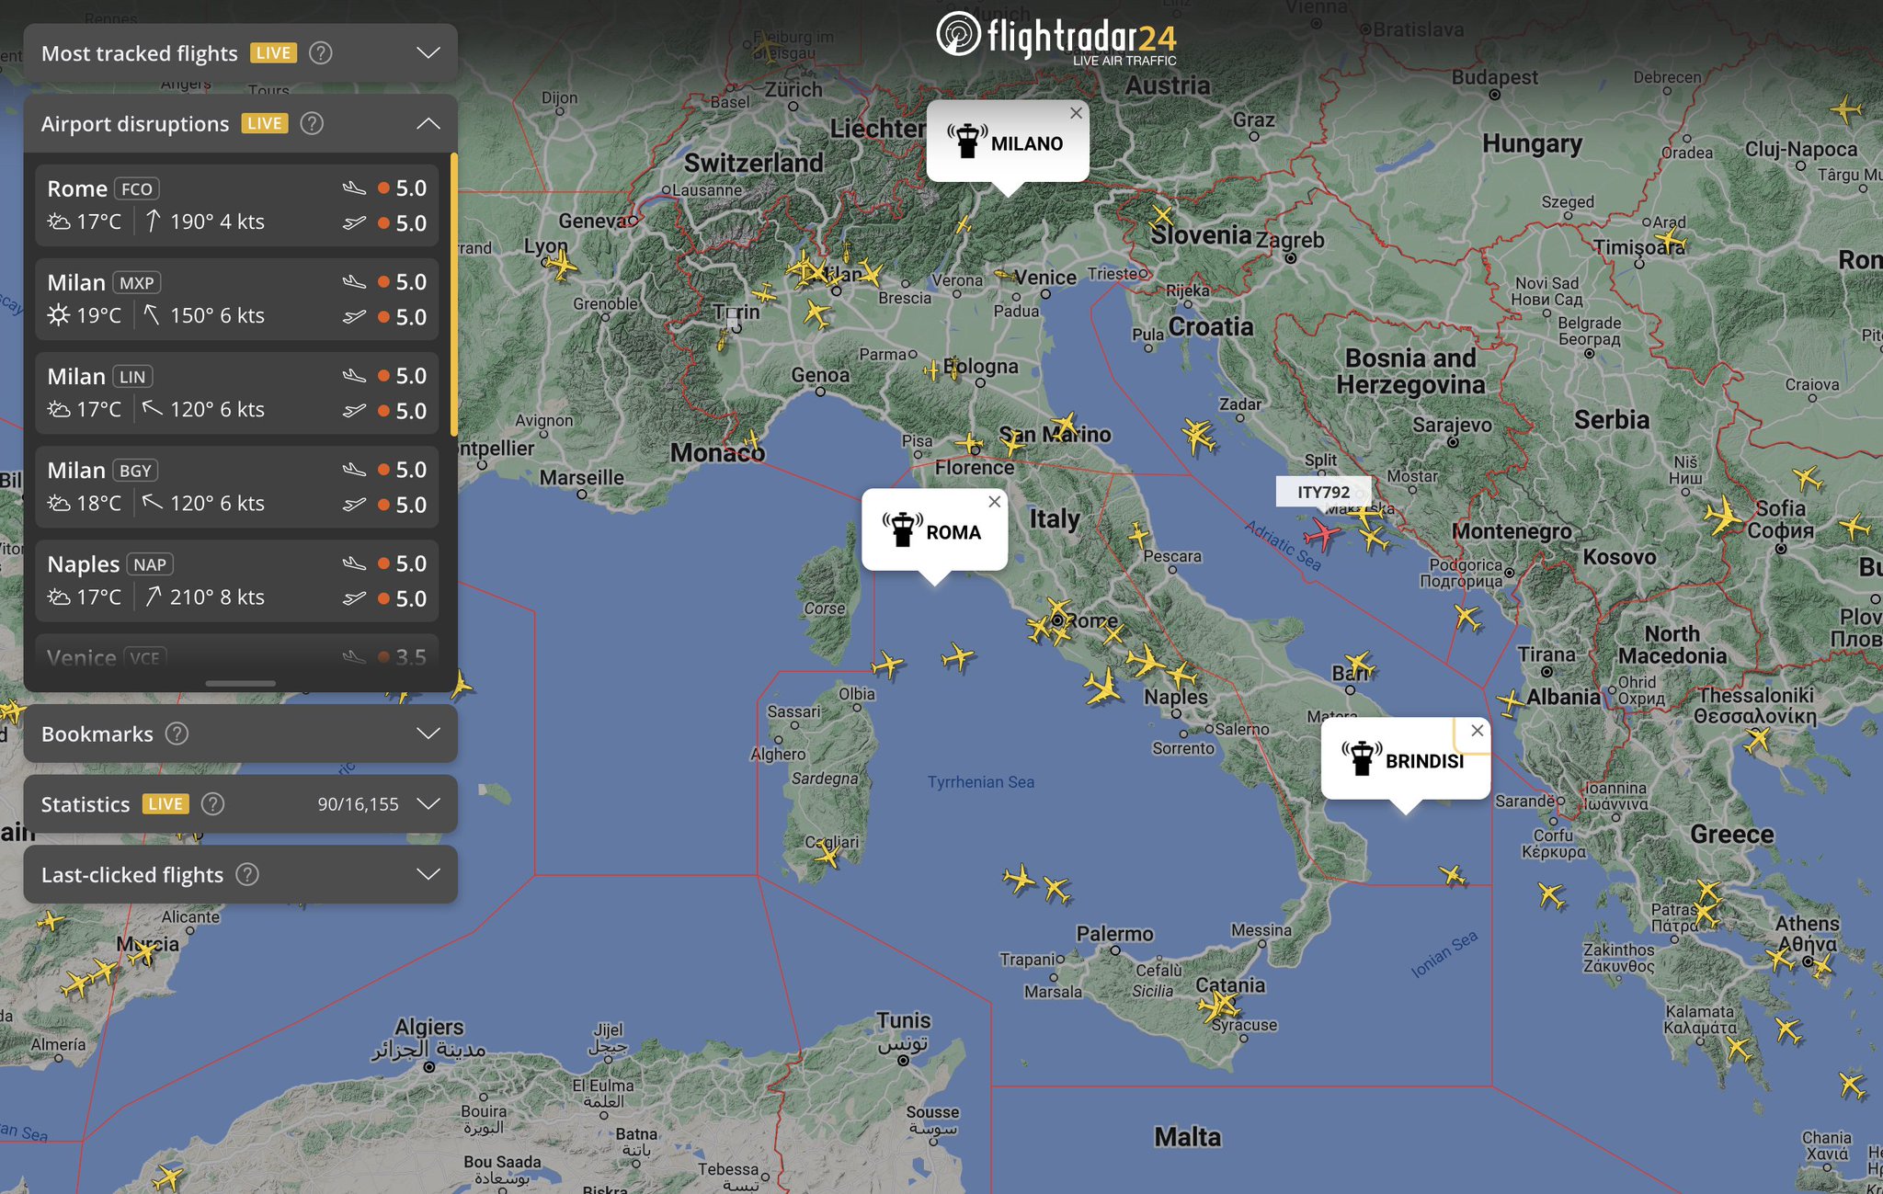The width and height of the screenshot is (1883, 1194).
Task: Click Milan BGY arrivals plane icon
Action: (354, 469)
